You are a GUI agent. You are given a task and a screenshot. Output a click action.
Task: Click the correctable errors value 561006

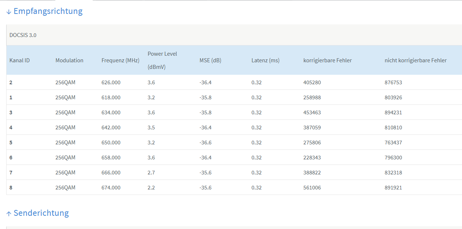[x=312, y=188]
